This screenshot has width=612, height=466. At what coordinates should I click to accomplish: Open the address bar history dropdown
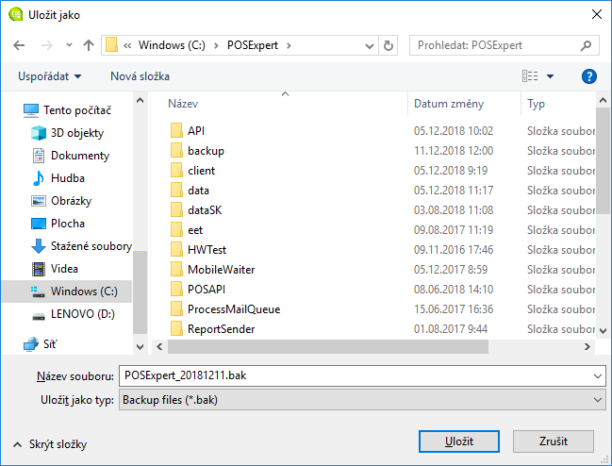369,45
